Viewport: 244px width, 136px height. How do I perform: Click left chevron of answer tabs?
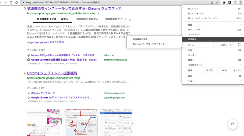(30, 19)
